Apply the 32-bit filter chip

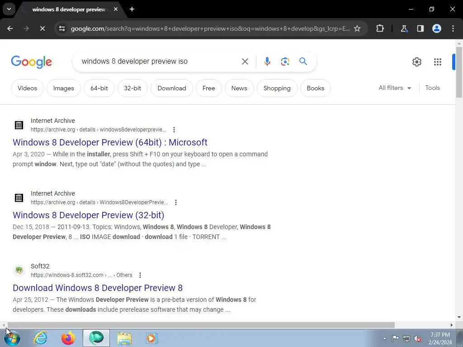132,88
